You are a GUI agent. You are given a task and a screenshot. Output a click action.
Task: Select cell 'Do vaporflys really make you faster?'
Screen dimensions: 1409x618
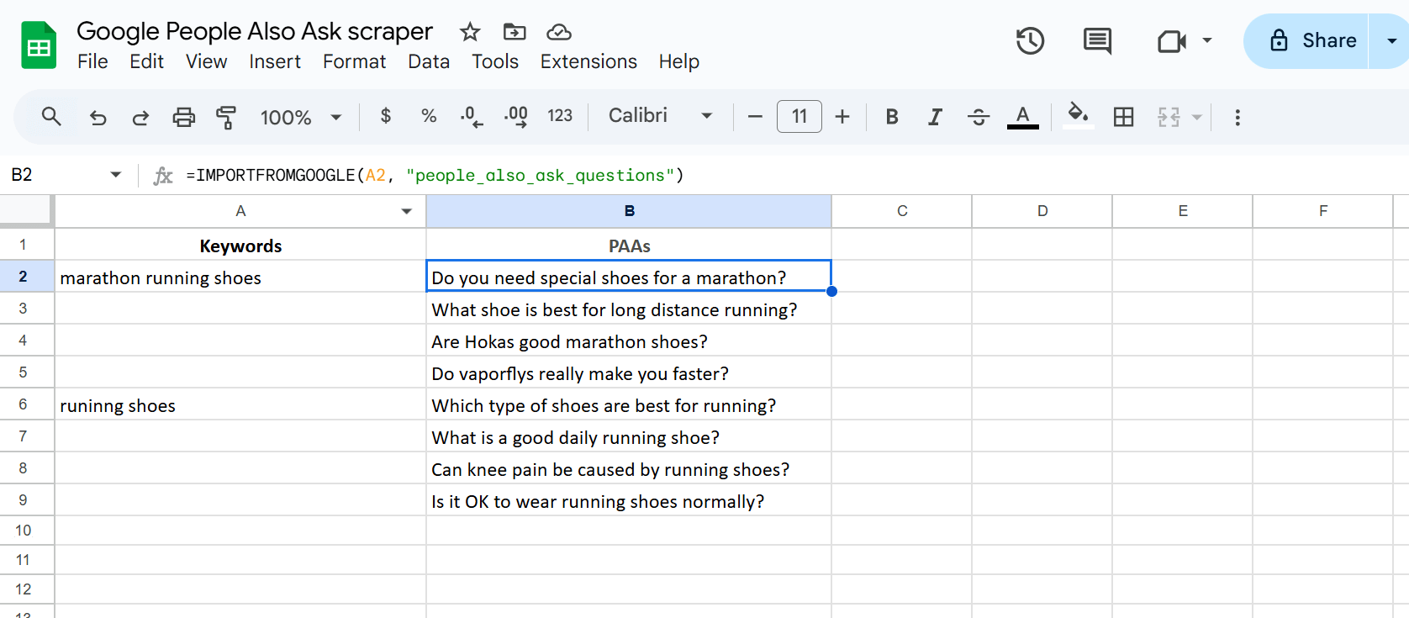click(629, 372)
